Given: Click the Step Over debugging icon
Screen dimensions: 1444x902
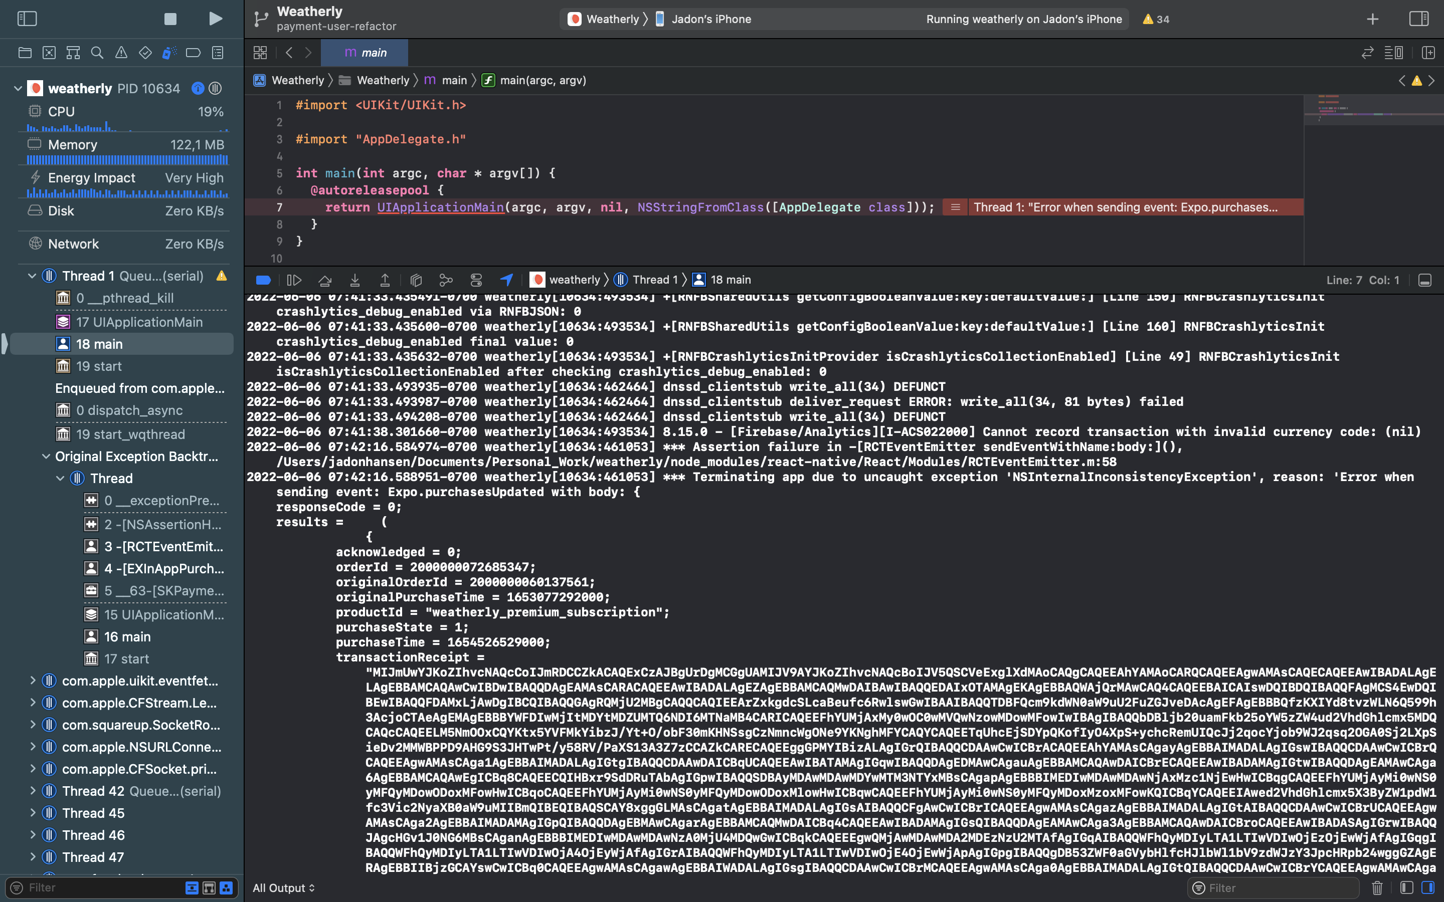Looking at the screenshot, I should click(324, 279).
